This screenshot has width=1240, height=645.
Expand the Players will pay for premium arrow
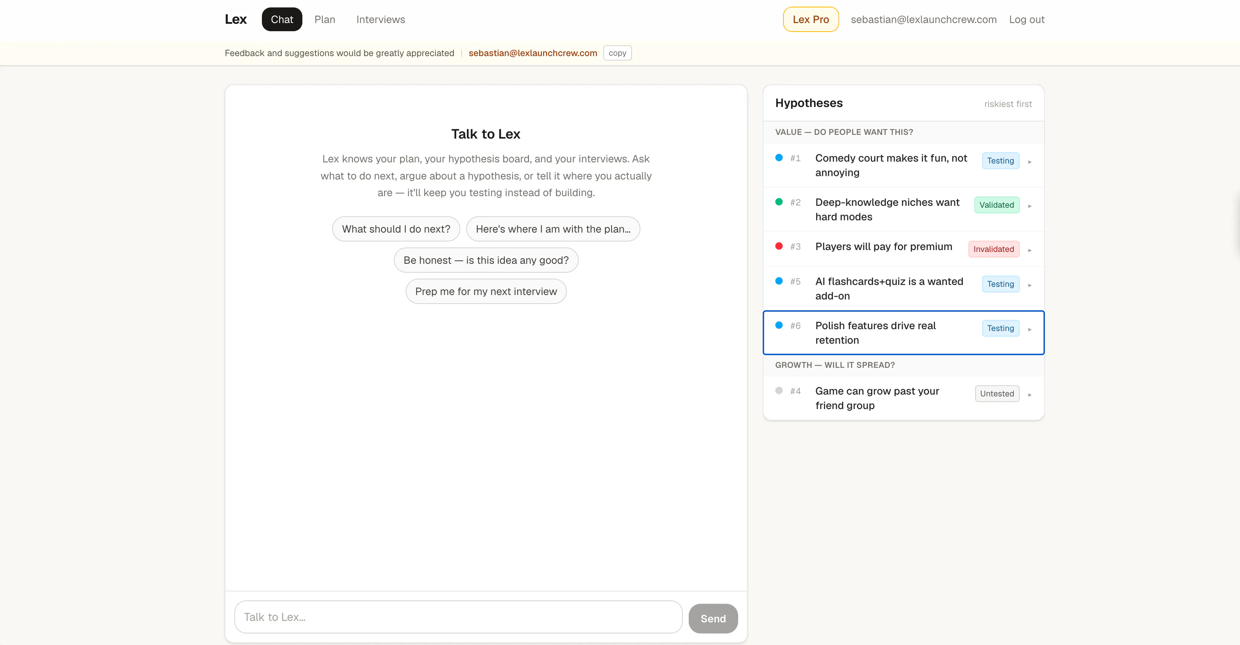[x=1030, y=250]
